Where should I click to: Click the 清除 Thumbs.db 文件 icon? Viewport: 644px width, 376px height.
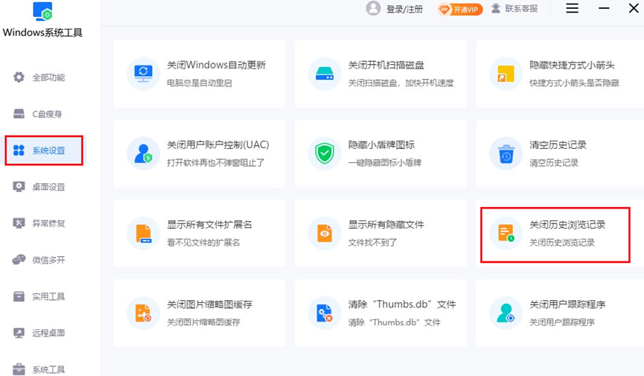pyautogui.click(x=325, y=313)
